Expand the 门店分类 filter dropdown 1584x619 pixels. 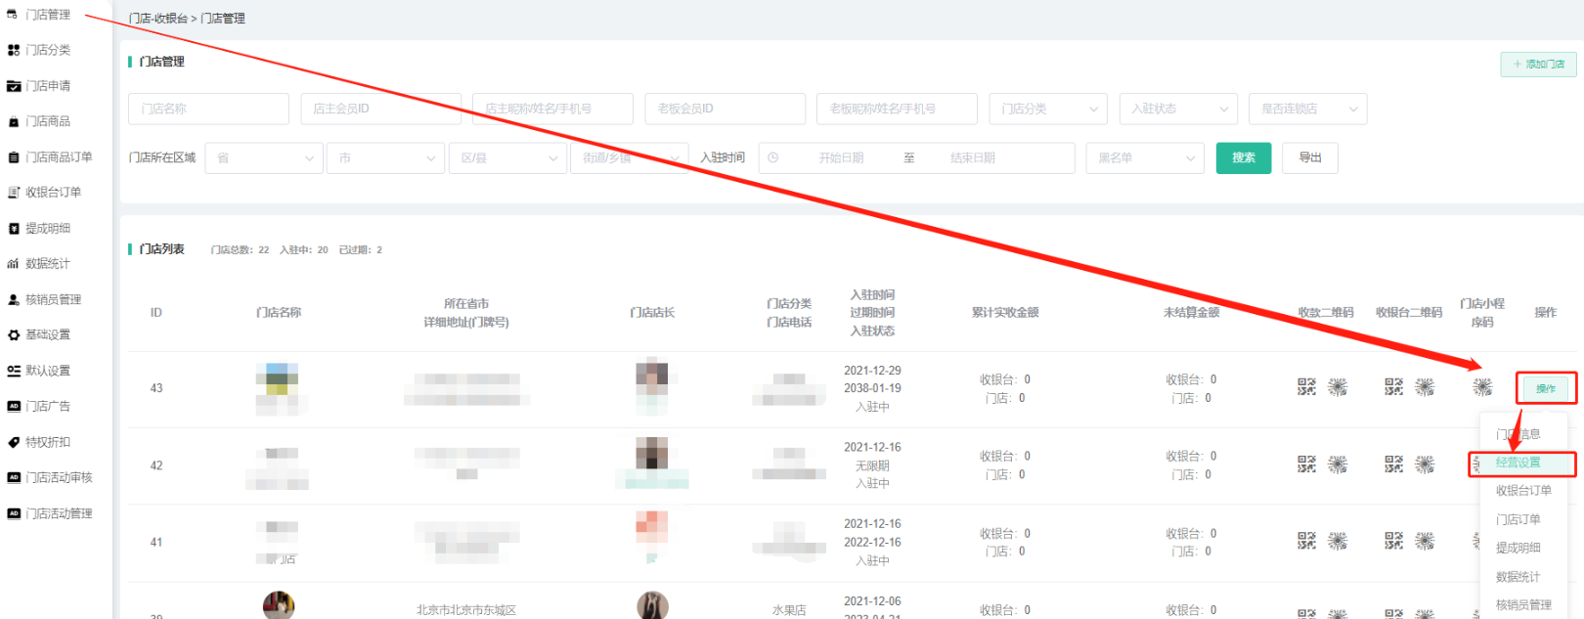[1047, 109]
